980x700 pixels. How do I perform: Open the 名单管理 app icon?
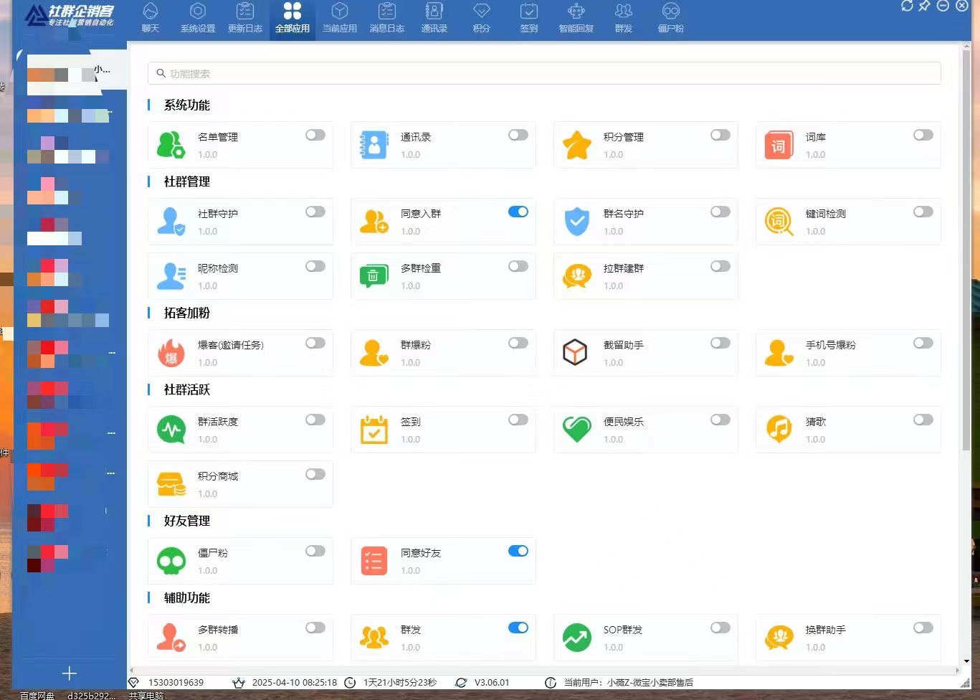click(171, 145)
